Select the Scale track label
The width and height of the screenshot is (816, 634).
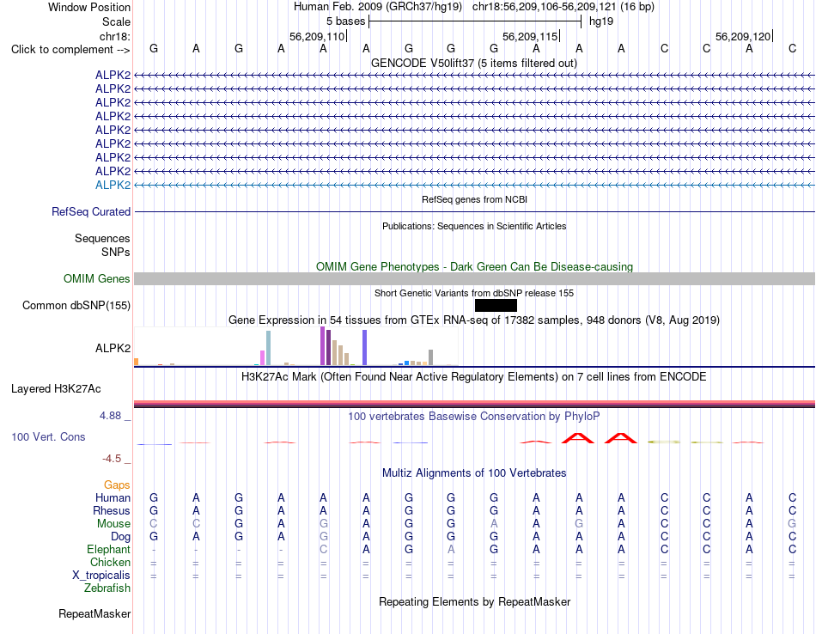[x=116, y=21]
